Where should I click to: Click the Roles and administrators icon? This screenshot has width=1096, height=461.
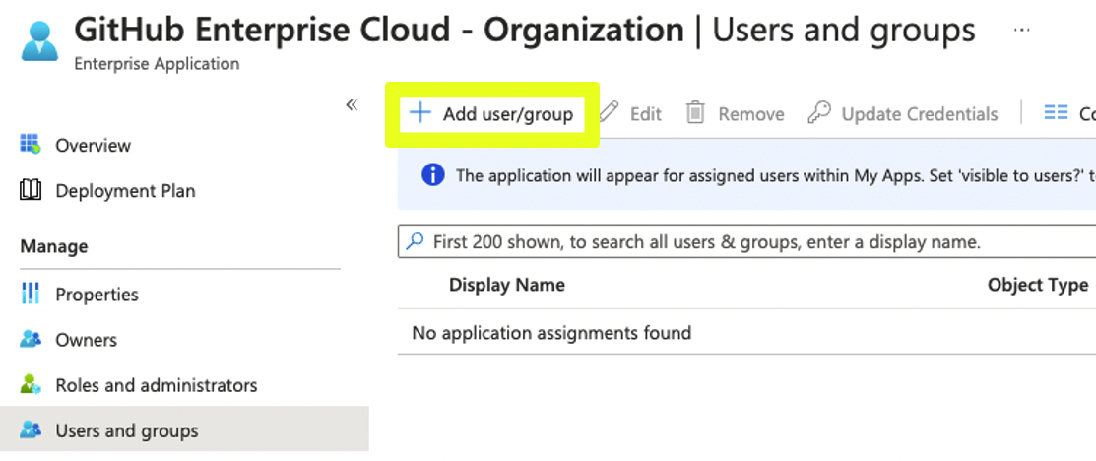pyautogui.click(x=31, y=384)
